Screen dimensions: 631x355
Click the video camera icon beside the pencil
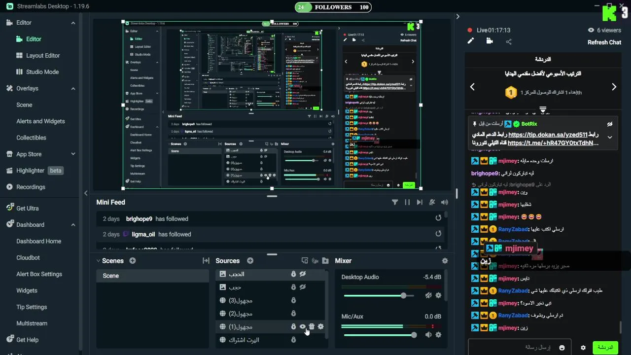[490, 41]
